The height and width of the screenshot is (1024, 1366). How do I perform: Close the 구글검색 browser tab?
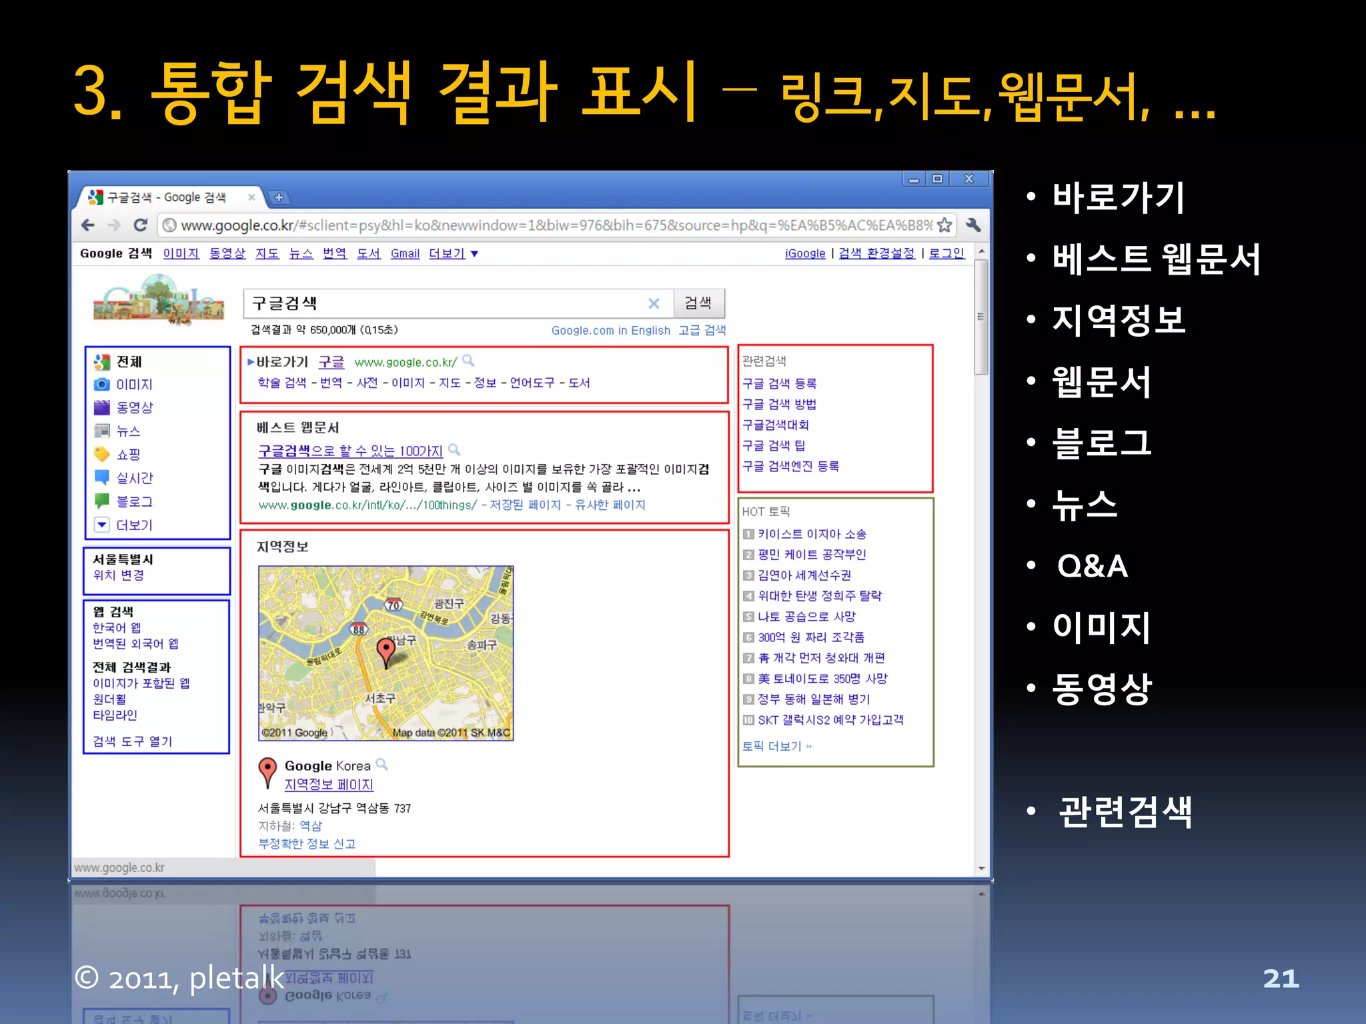[x=251, y=197]
